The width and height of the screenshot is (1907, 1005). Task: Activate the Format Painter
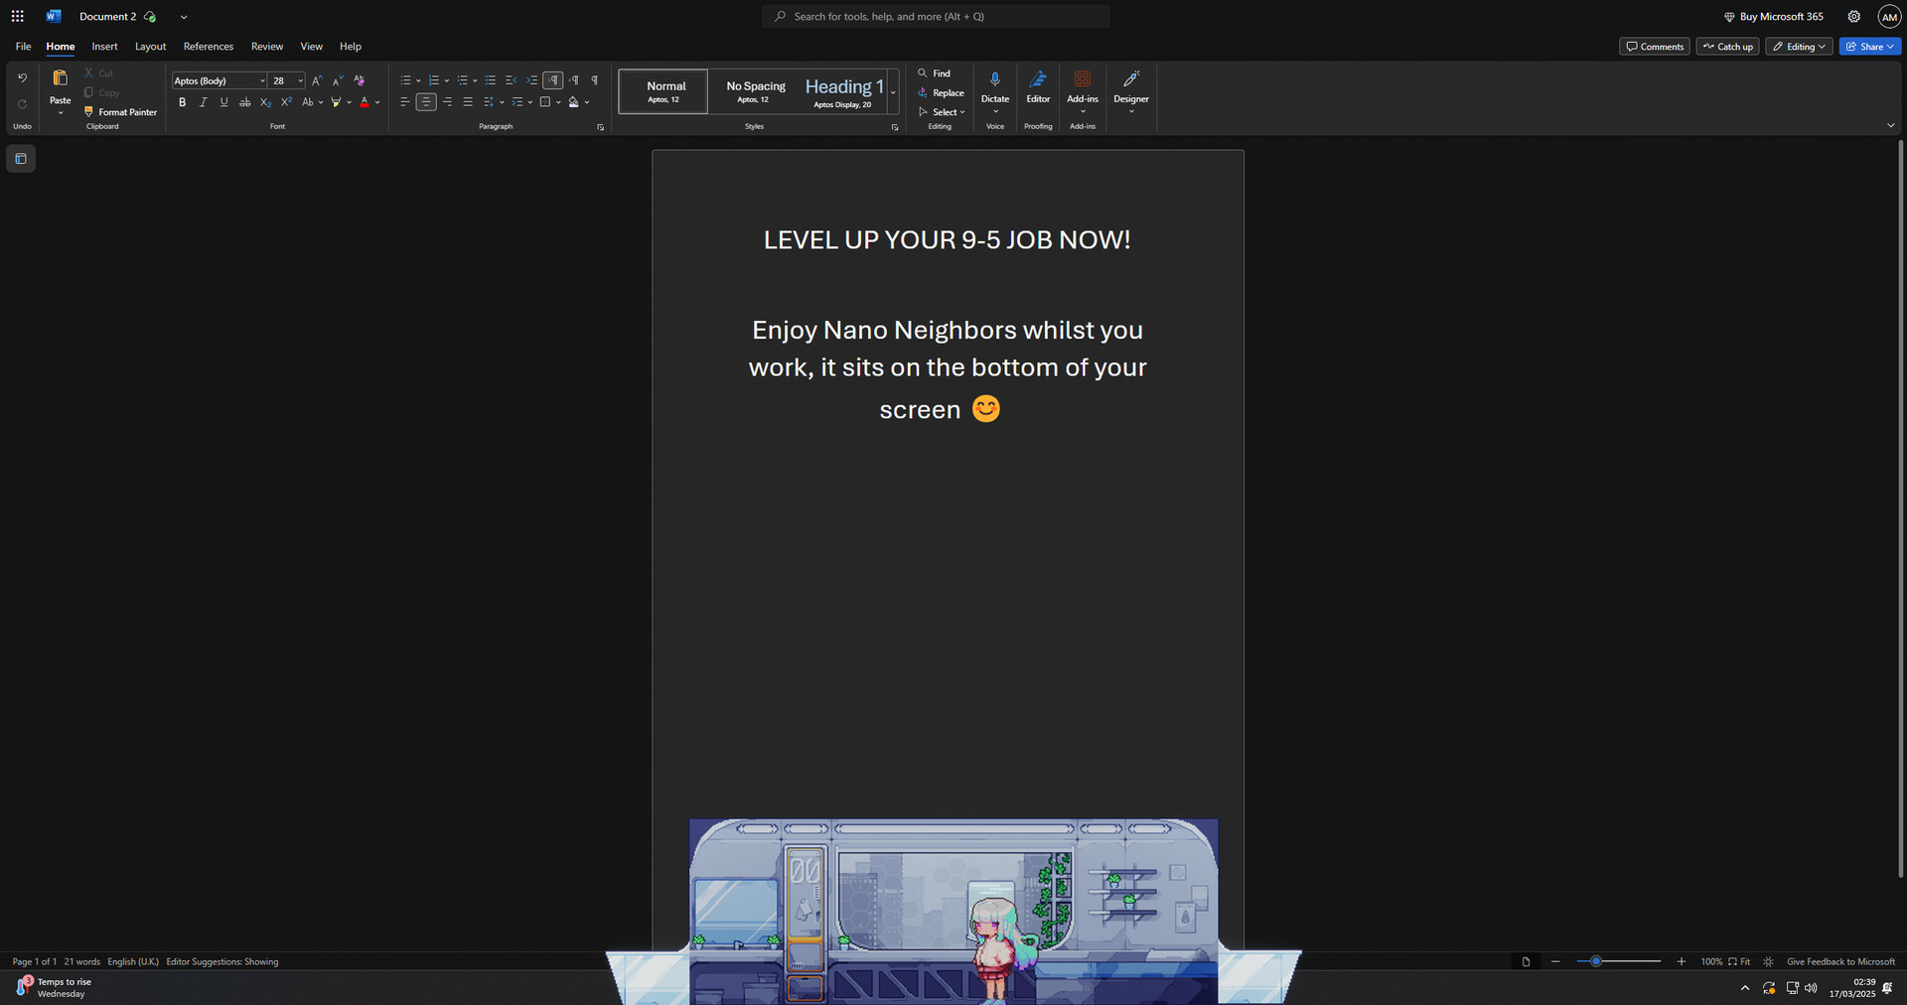[x=120, y=112]
